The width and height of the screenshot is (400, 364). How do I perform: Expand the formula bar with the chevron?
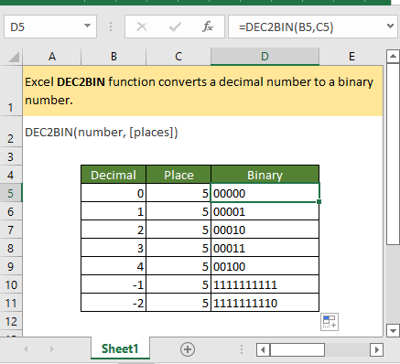point(390,26)
